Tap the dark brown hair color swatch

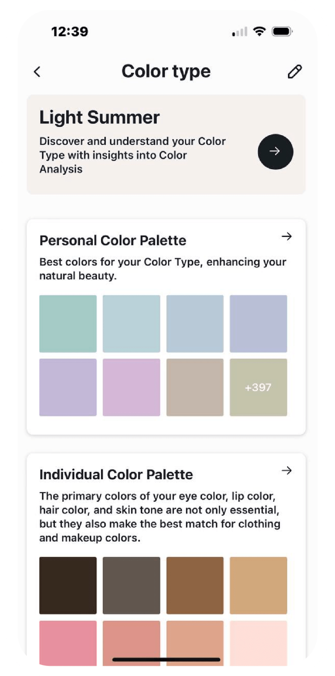click(x=68, y=586)
